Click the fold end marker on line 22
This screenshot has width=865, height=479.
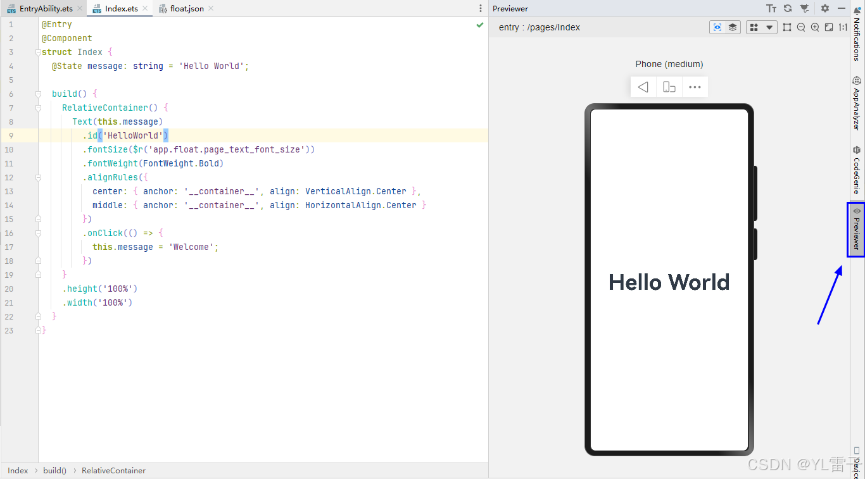(x=38, y=316)
